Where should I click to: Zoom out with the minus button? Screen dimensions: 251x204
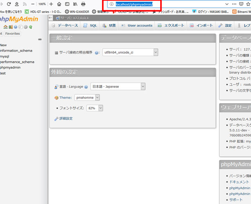33,4
